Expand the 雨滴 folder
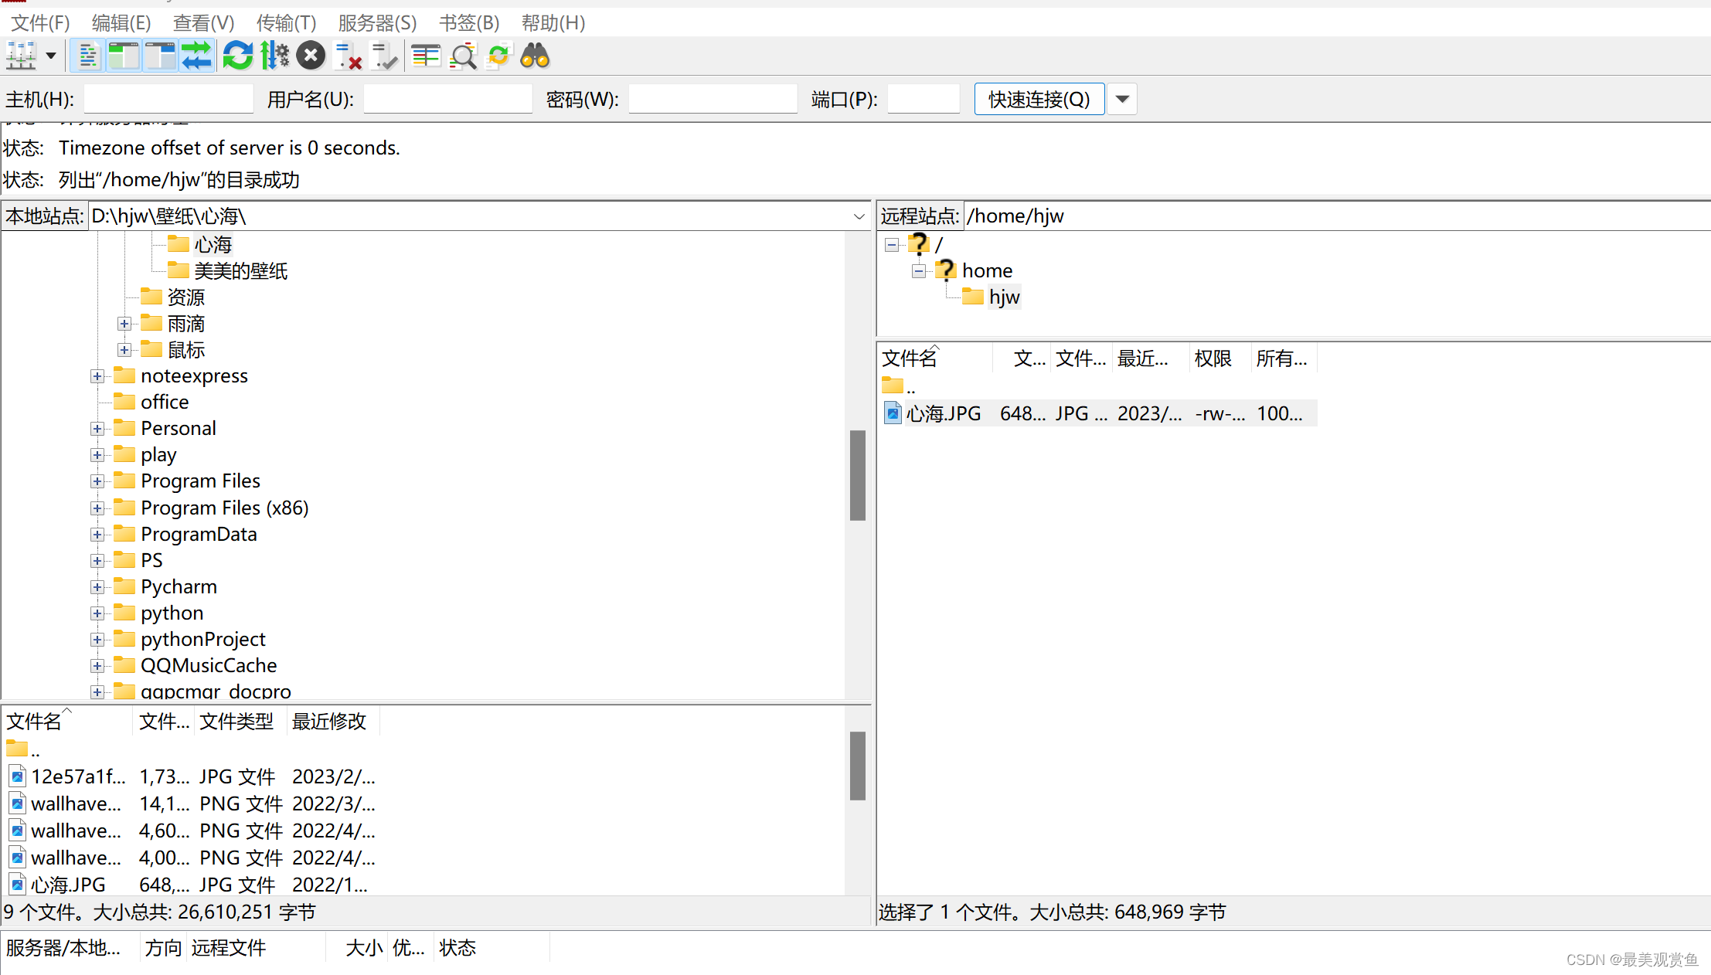The width and height of the screenshot is (1711, 975). (x=124, y=324)
